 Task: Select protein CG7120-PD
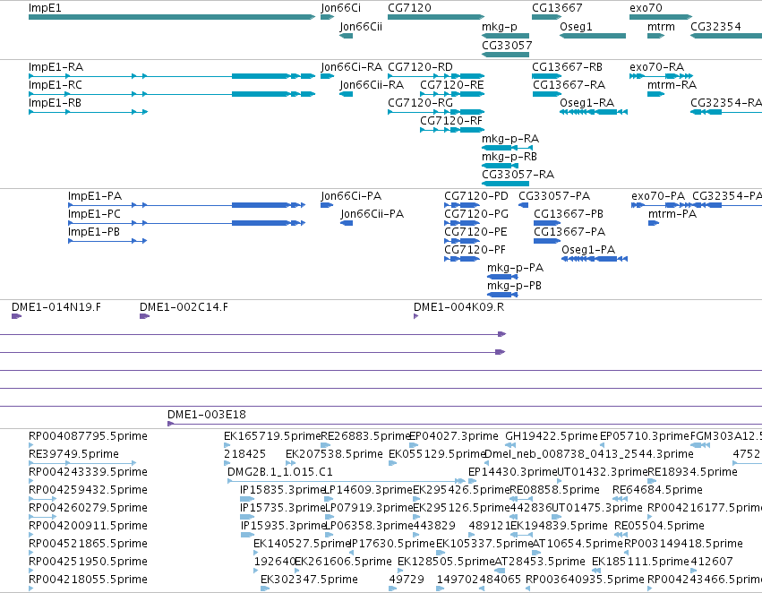coord(462,205)
